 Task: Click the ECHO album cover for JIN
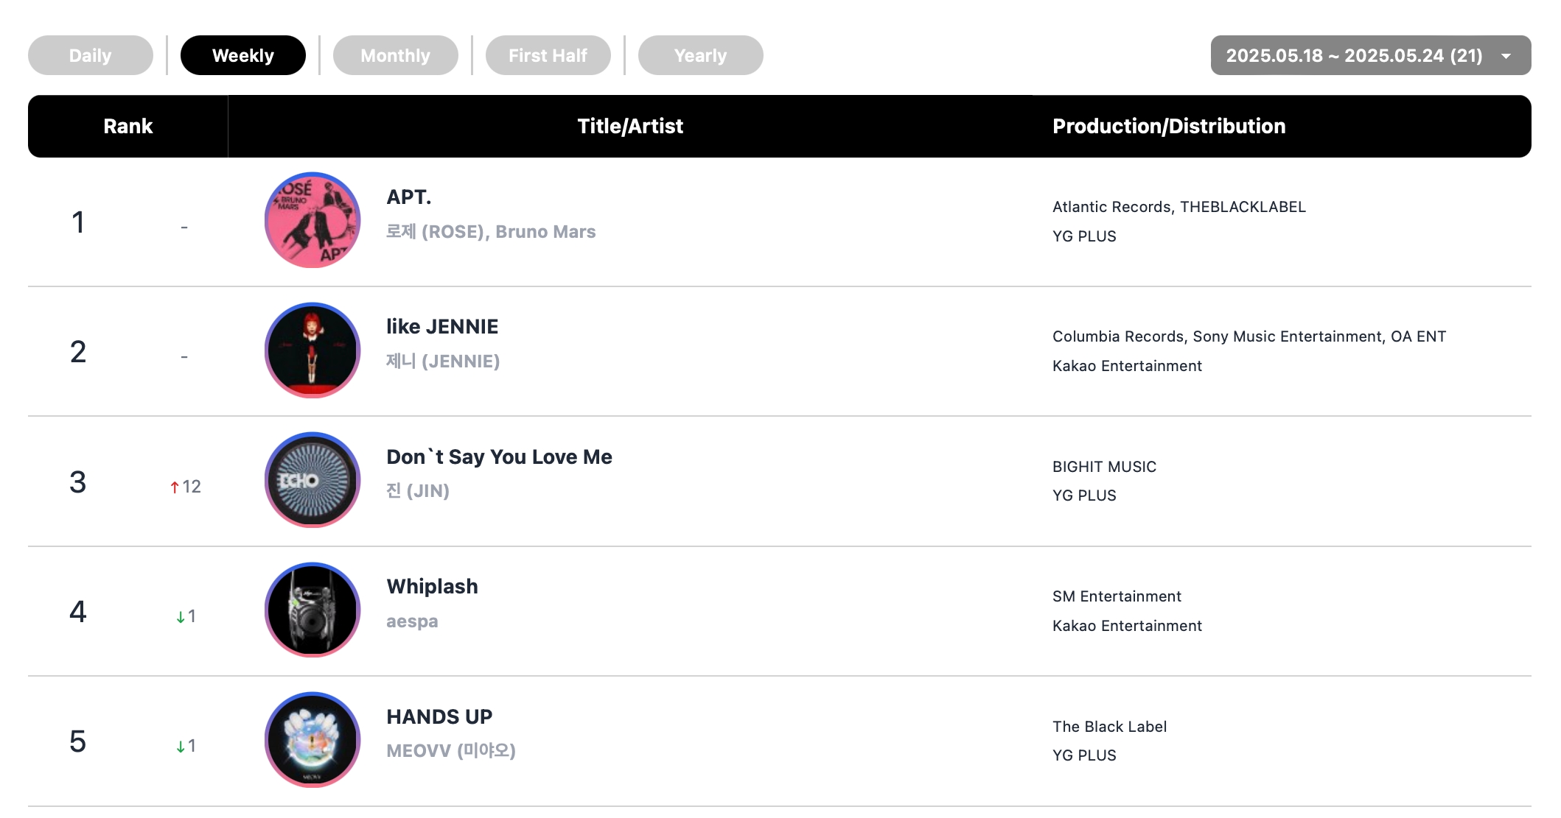[312, 480]
